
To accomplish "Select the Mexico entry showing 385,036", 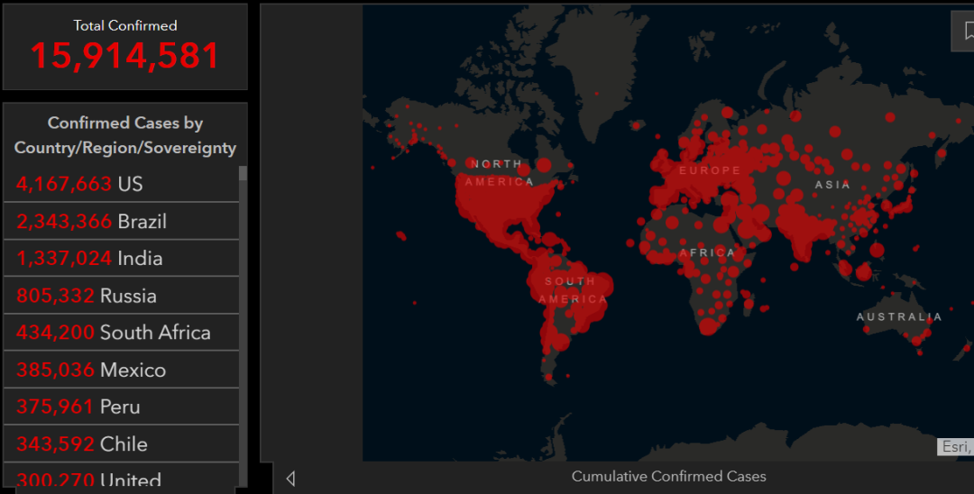I will (122, 370).
